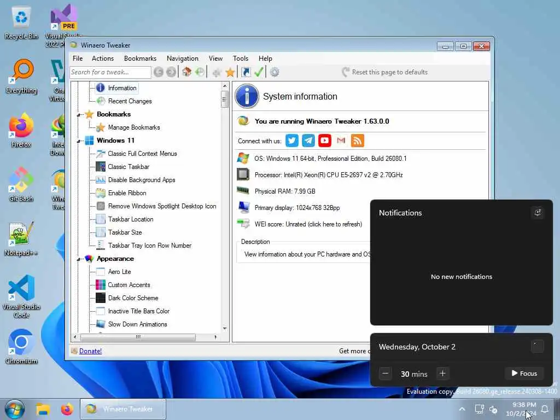Select Disable Background Apps tweak
Viewport: 560px width, 420px height.
click(142, 180)
